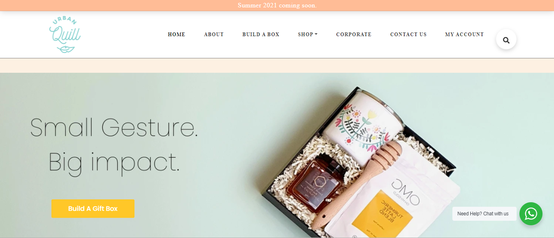
Task: Click the Small Gesture. headline text
Action: (x=114, y=127)
